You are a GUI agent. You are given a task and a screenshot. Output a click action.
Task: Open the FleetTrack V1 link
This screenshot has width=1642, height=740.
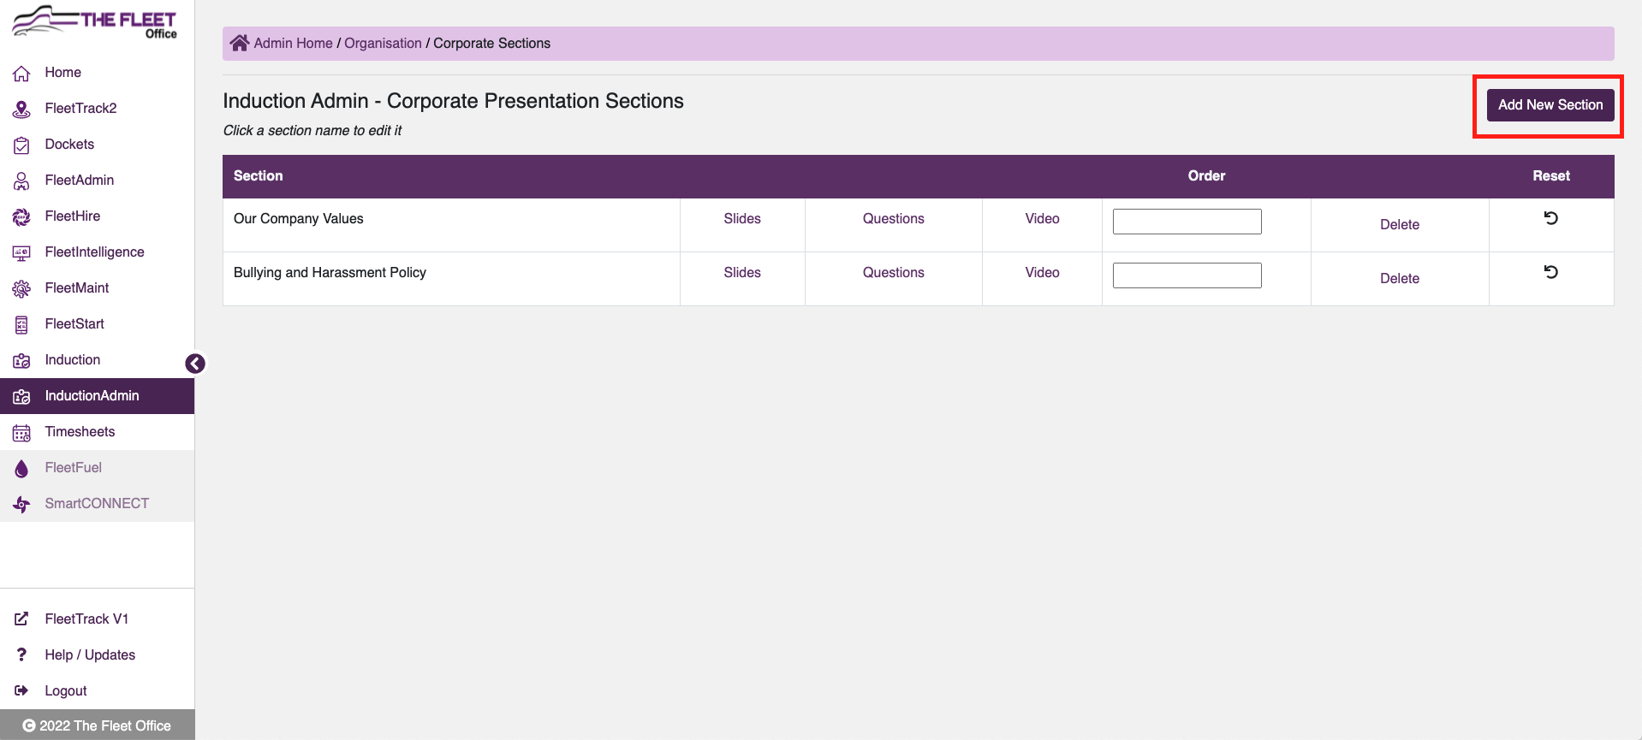coord(86,619)
